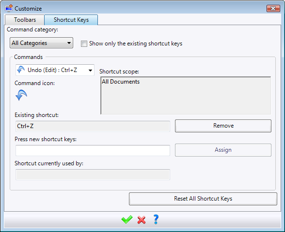Focus the Press new shortcut keys field
The image size is (285, 232).
93,150
